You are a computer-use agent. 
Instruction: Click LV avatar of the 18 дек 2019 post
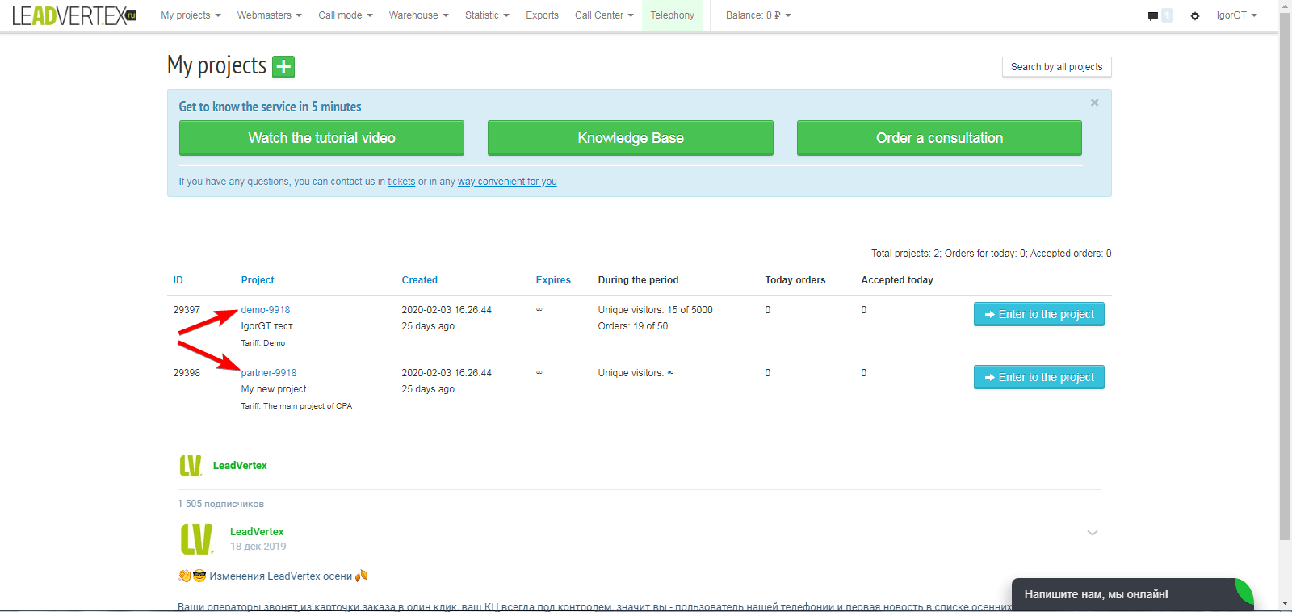click(x=197, y=539)
